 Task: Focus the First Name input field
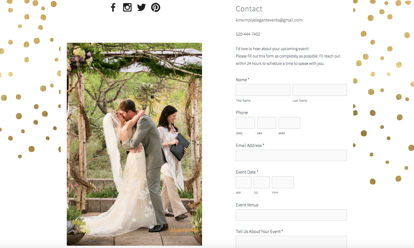pyautogui.click(x=263, y=90)
